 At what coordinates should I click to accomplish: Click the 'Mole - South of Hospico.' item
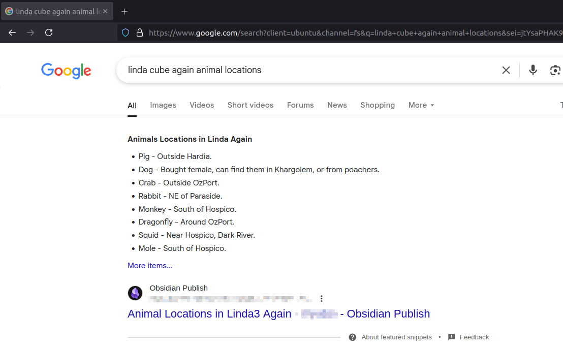[182, 248]
